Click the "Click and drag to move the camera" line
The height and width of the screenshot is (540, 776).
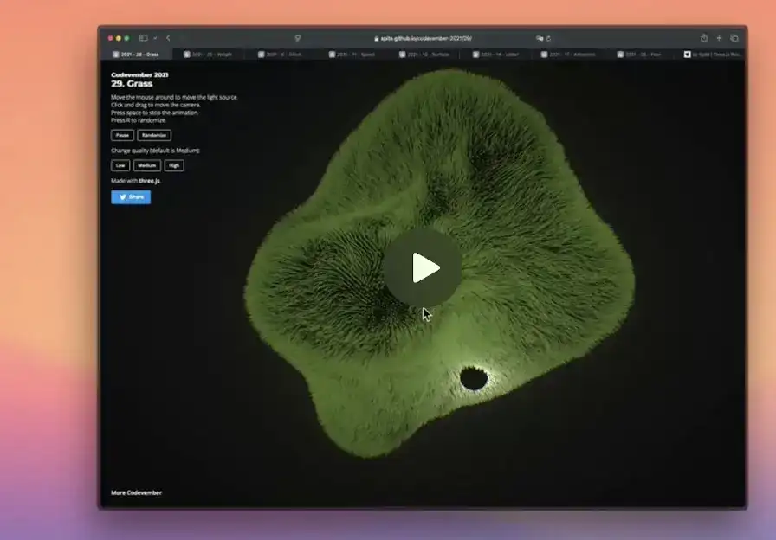tap(156, 105)
